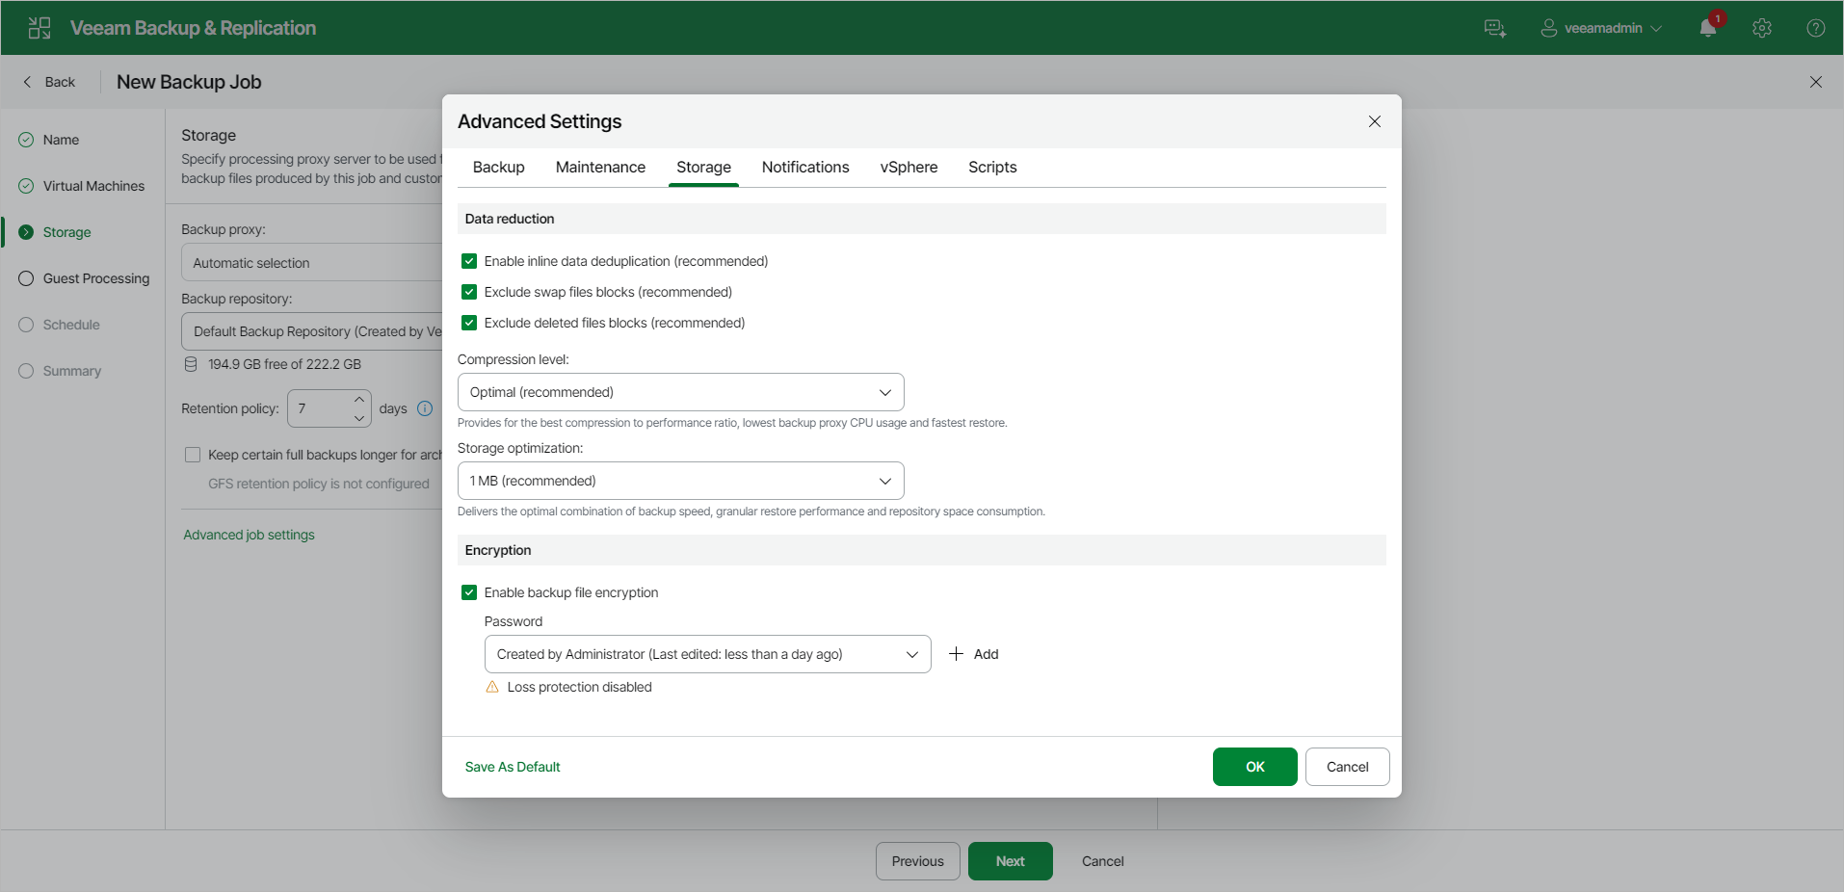Close the Advanced Settings dialog with X

[1375, 121]
